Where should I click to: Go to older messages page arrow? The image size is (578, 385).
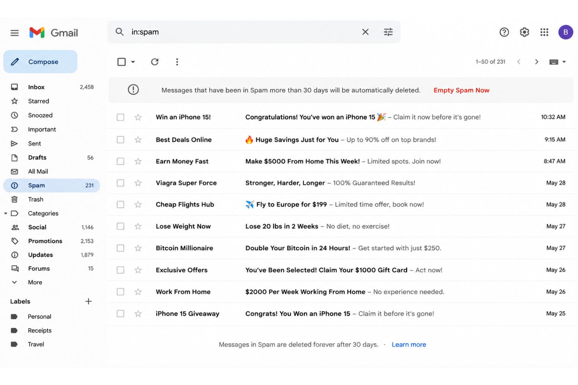pos(536,62)
